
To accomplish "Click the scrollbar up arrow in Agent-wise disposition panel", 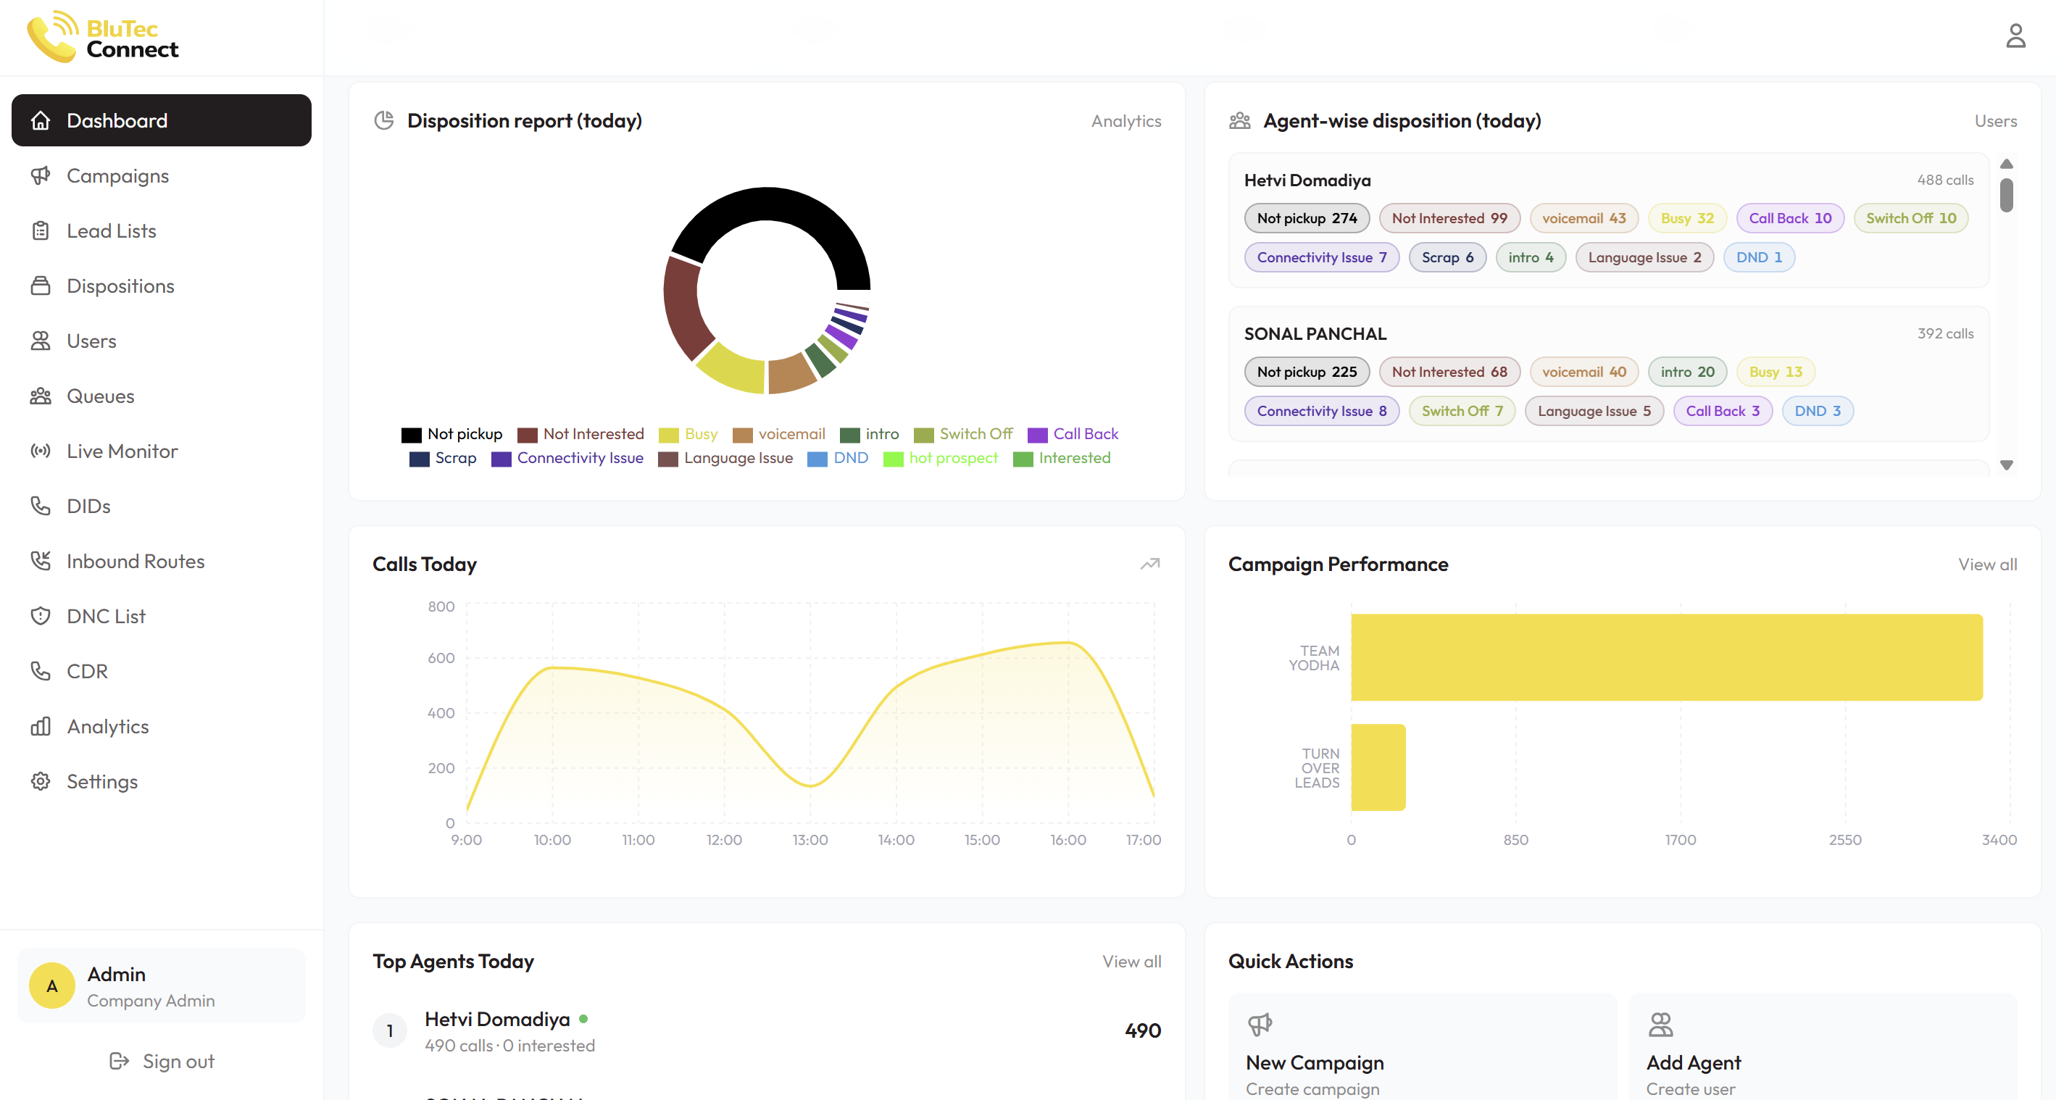I will pyautogui.click(x=2007, y=164).
